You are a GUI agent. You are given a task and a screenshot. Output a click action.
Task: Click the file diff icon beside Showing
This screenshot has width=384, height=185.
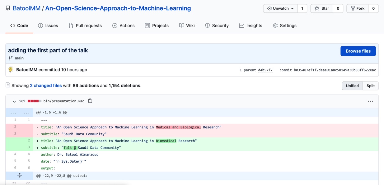point(8,85)
